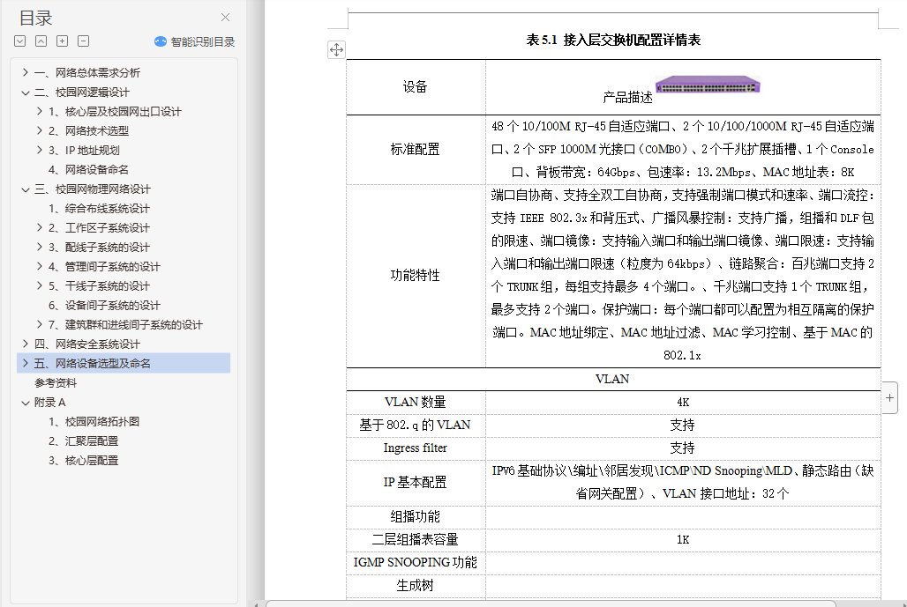The image size is (907, 607).
Task: Jump to 1、综合布线系统设计 section
Action: [x=99, y=209]
